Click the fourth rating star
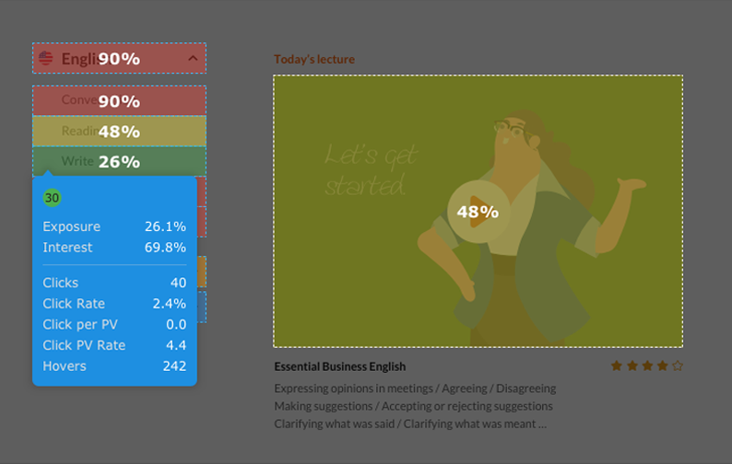This screenshot has width=732, height=464. click(x=662, y=365)
